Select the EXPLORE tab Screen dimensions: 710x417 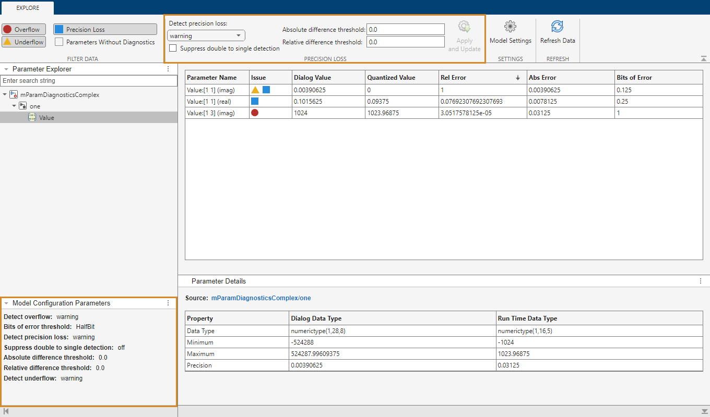[28, 8]
